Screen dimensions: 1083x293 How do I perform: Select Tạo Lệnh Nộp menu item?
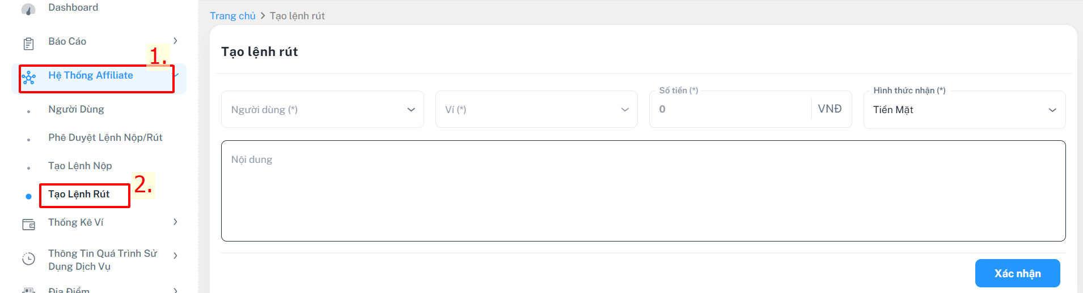80,166
